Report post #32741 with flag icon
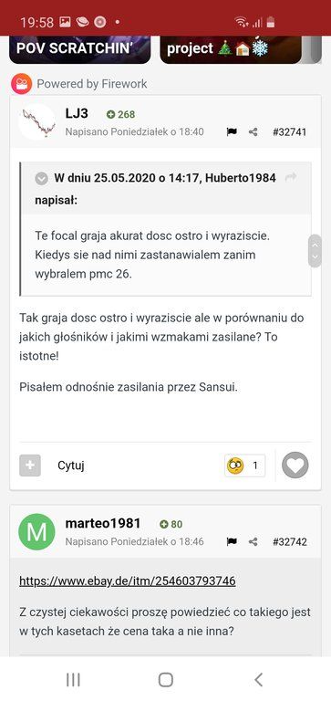331x701 pixels. coord(232,131)
